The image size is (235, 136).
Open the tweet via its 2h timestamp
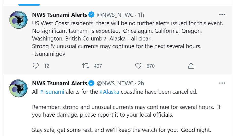coord(141,83)
